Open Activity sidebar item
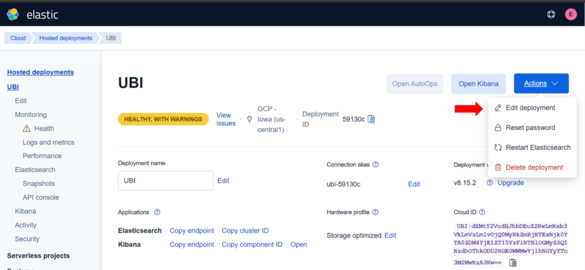 tap(26, 225)
